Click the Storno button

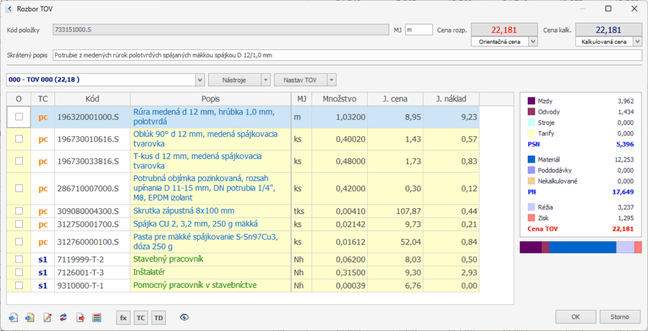[x=619, y=316]
